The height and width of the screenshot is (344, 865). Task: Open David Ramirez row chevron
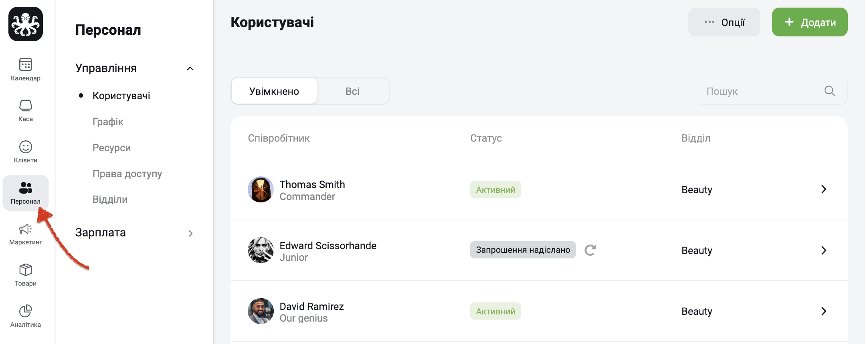point(824,311)
